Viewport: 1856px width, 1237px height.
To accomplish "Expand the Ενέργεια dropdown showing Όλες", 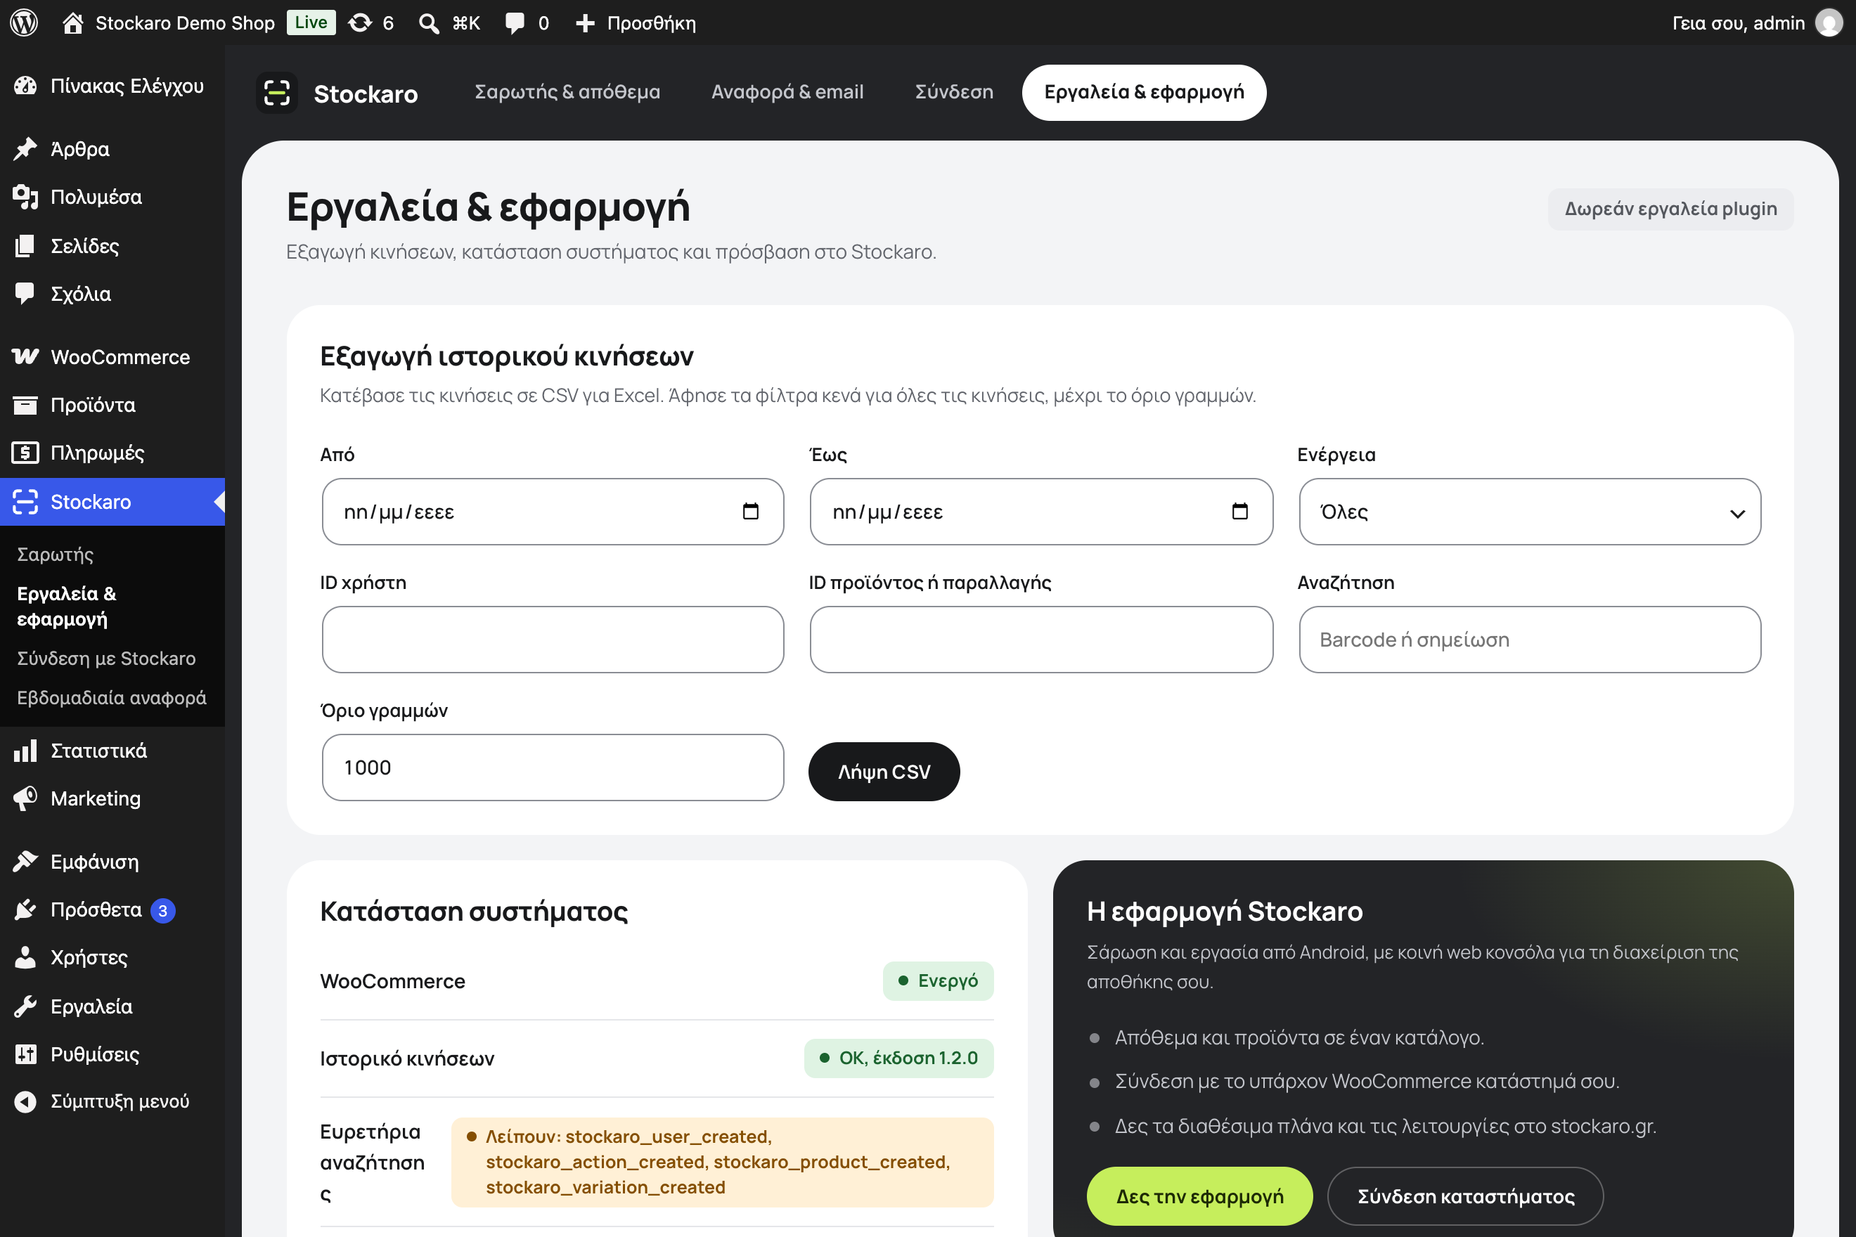I will click(1529, 511).
